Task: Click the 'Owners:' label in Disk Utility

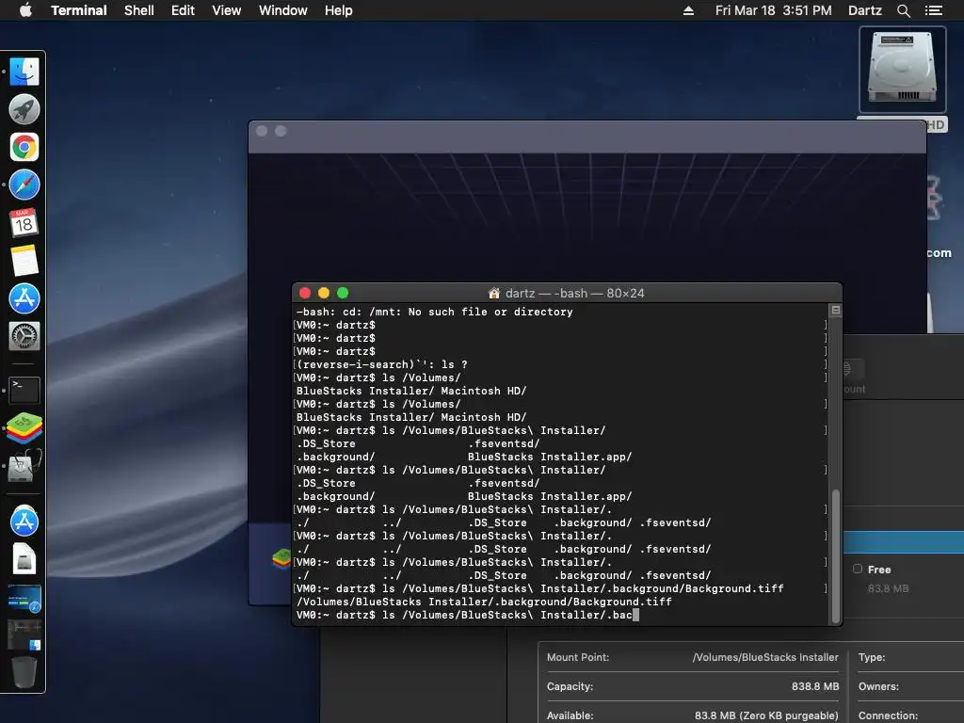Action: point(878,686)
